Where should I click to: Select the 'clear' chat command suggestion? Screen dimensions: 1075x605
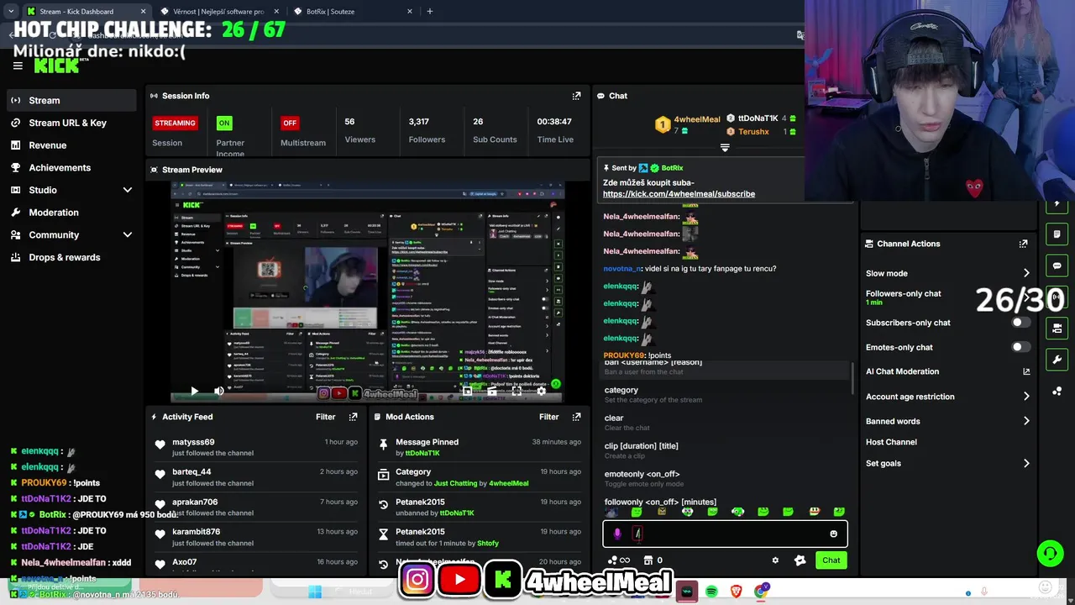tap(727, 422)
